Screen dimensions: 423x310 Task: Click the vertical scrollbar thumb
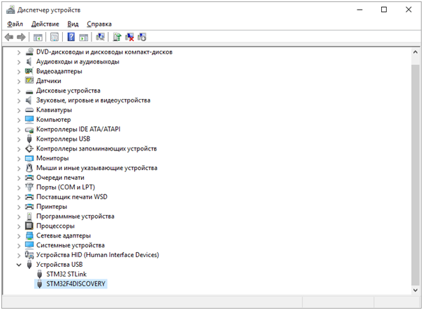pos(415,175)
